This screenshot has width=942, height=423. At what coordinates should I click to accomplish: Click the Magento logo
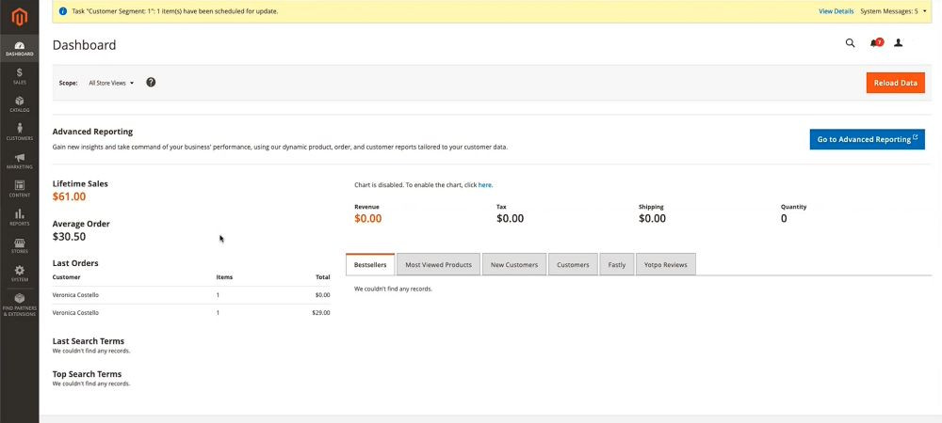coord(19,15)
